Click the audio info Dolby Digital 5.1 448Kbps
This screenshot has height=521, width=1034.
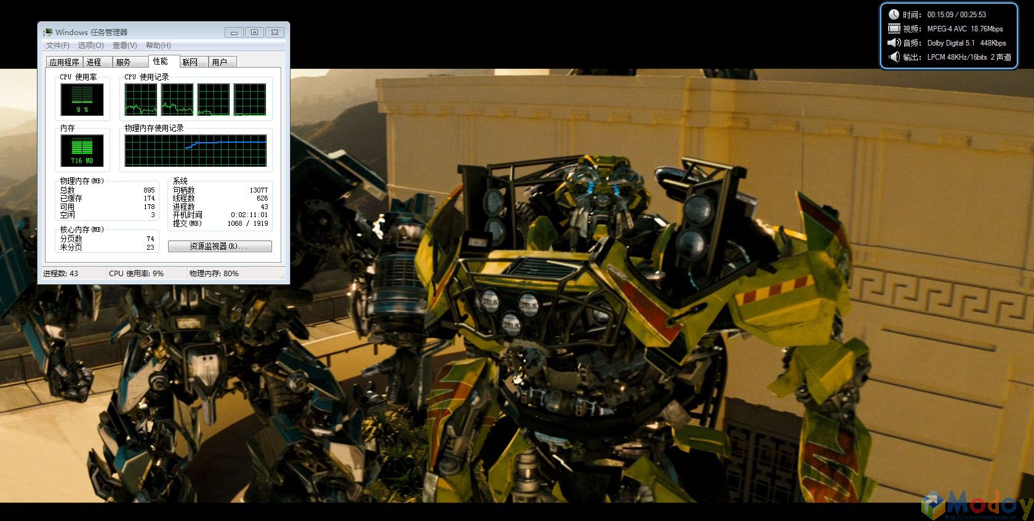pos(966,43)
